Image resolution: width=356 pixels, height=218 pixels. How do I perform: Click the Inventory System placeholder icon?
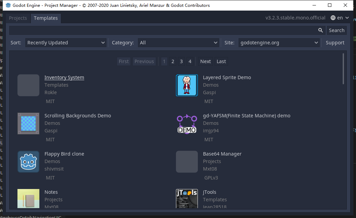tap(28, 85)
